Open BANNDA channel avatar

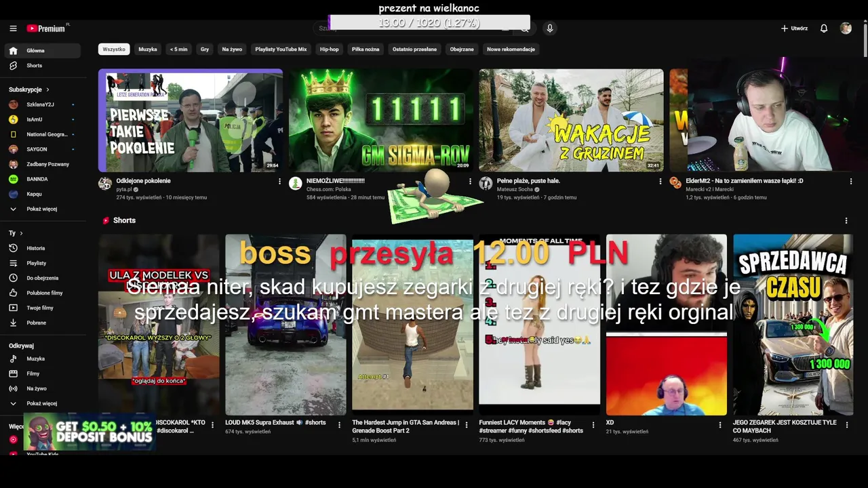pos(14,179)
